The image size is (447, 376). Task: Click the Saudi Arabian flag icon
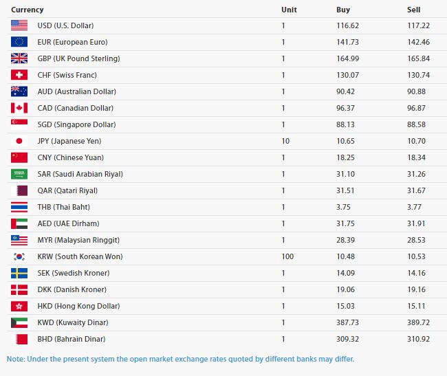pos(19,174)
